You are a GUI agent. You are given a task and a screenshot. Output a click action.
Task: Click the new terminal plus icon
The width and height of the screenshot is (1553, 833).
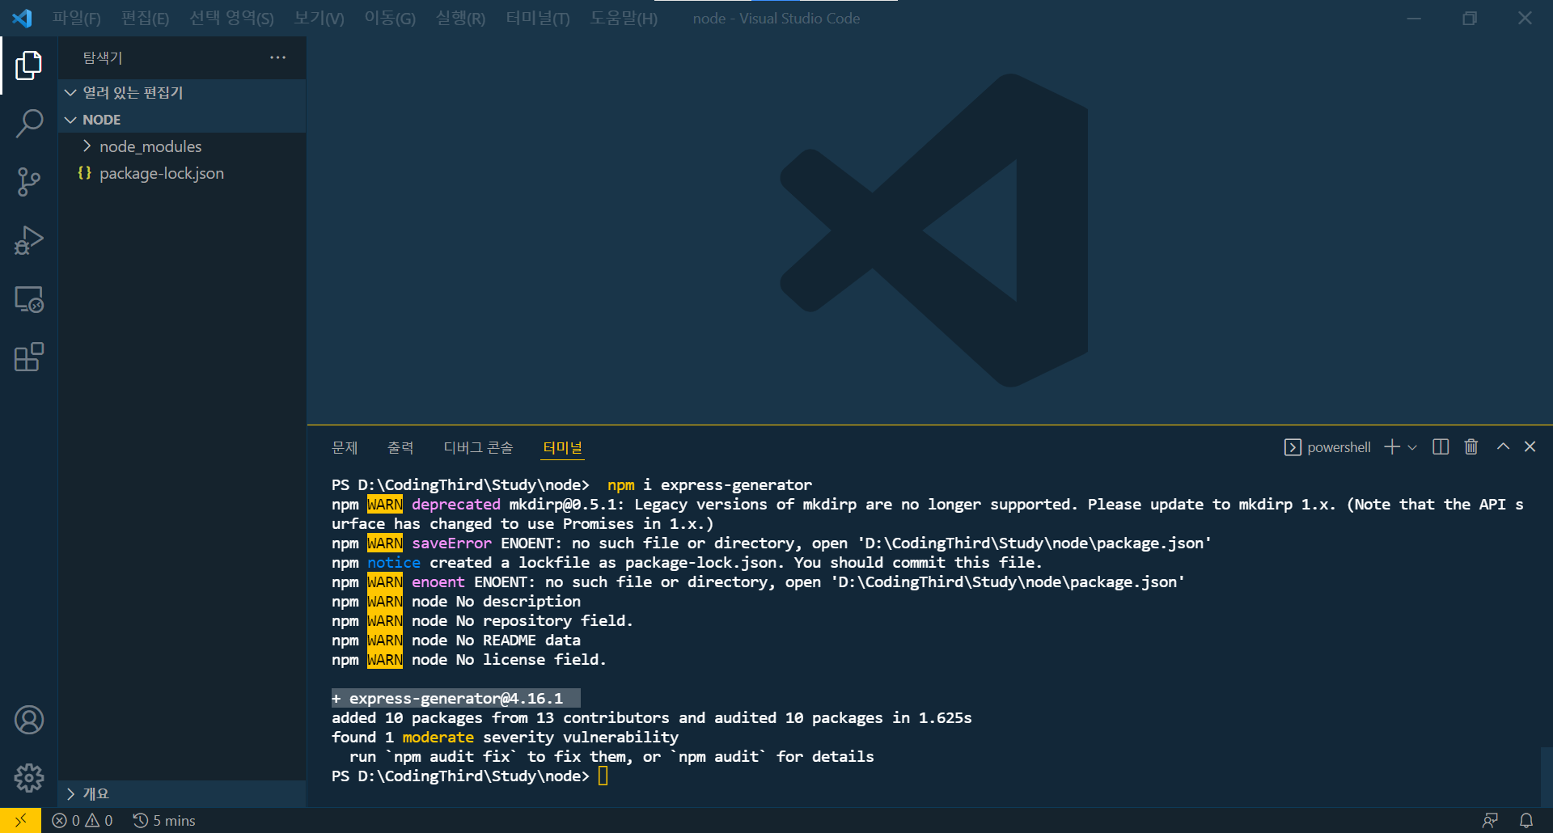pos(1391,447)
